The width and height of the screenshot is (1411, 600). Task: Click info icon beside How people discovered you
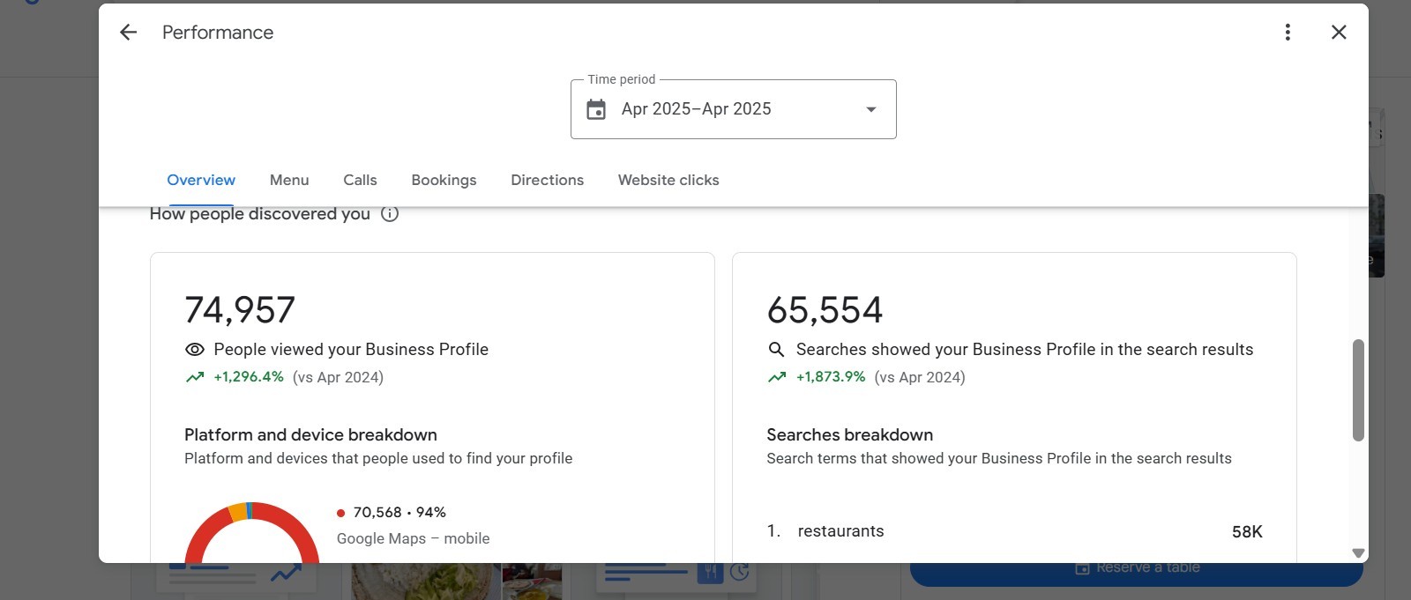[390, 214]
